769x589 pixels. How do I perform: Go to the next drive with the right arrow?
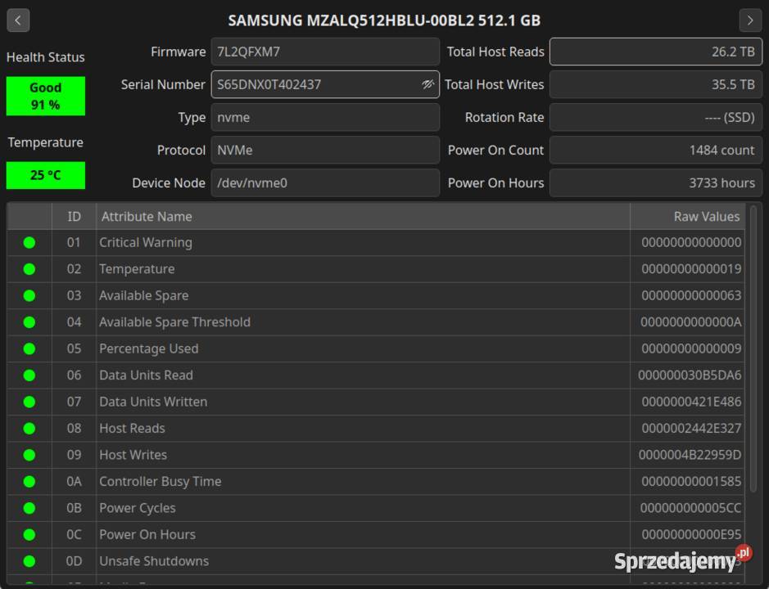[x=750, y=20]
